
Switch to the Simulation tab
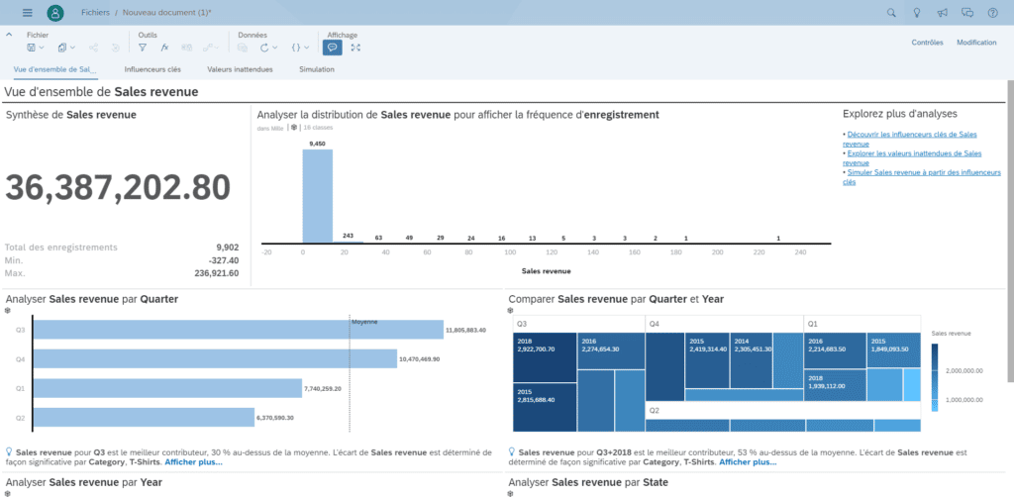coord(317,69)
